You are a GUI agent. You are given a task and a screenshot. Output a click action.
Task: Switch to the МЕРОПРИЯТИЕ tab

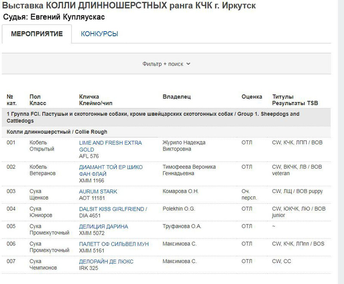point(37,34)
